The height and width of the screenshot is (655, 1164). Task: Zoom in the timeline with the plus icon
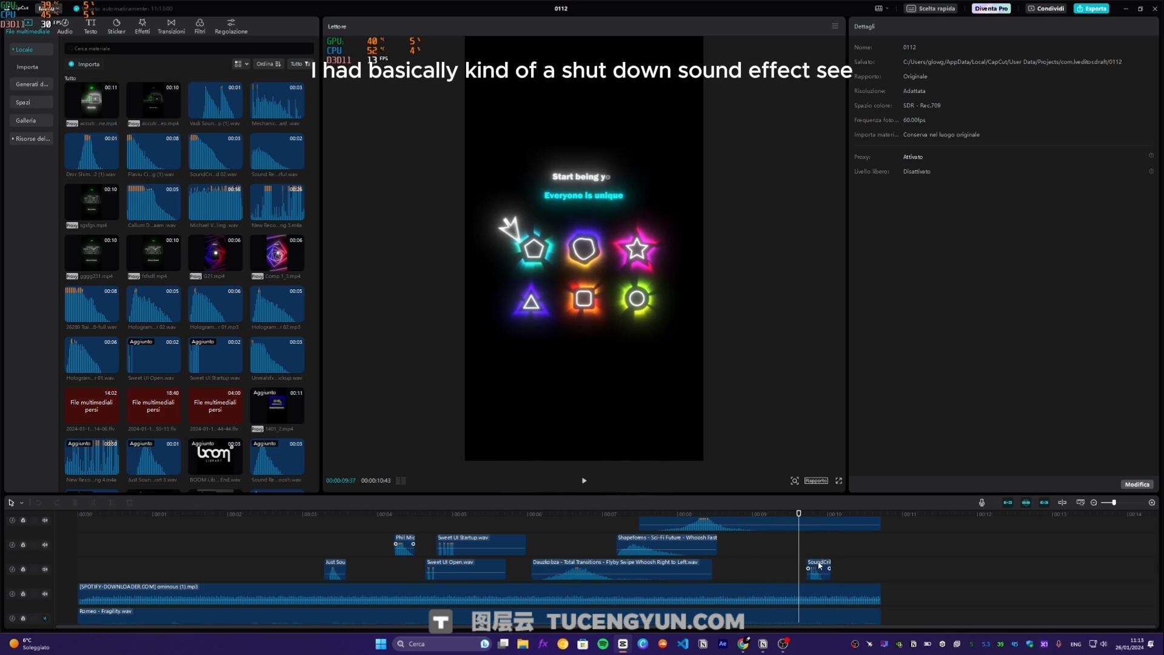tap(1152, 502)
